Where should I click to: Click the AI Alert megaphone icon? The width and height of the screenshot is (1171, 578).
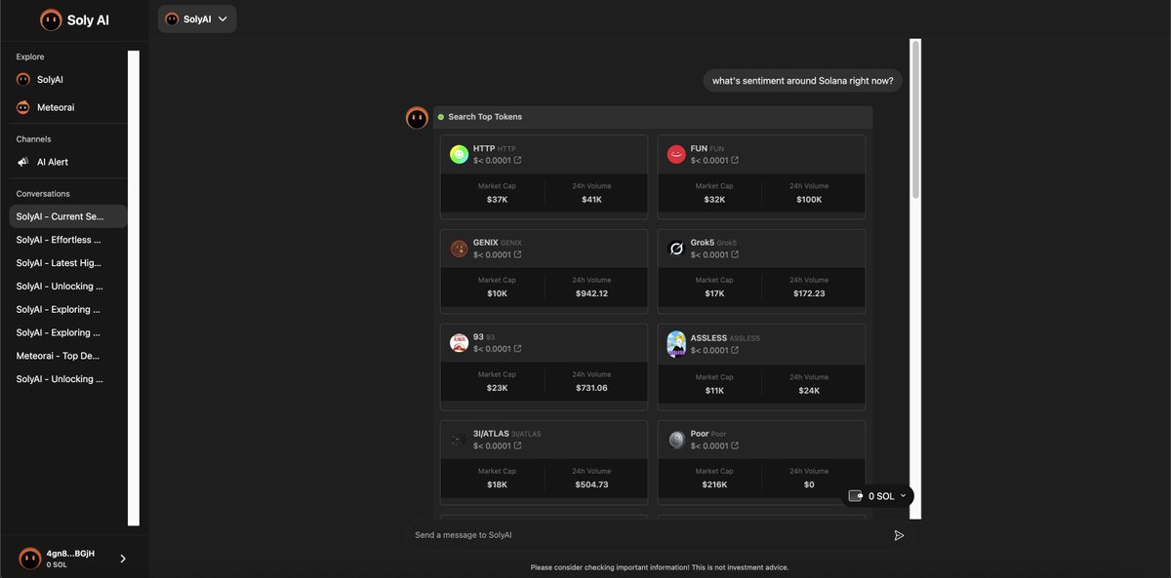tap(23, 162)
